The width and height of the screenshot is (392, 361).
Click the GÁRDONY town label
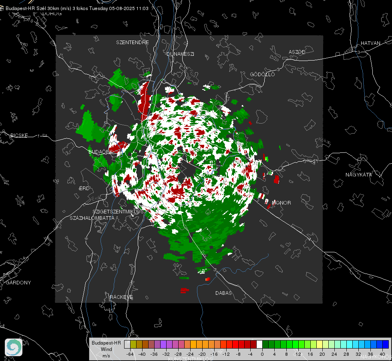tap(18, 283)
